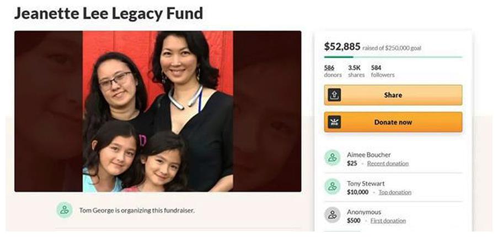
Task: Open the First donation link
Action: click(x=388, y=221)
